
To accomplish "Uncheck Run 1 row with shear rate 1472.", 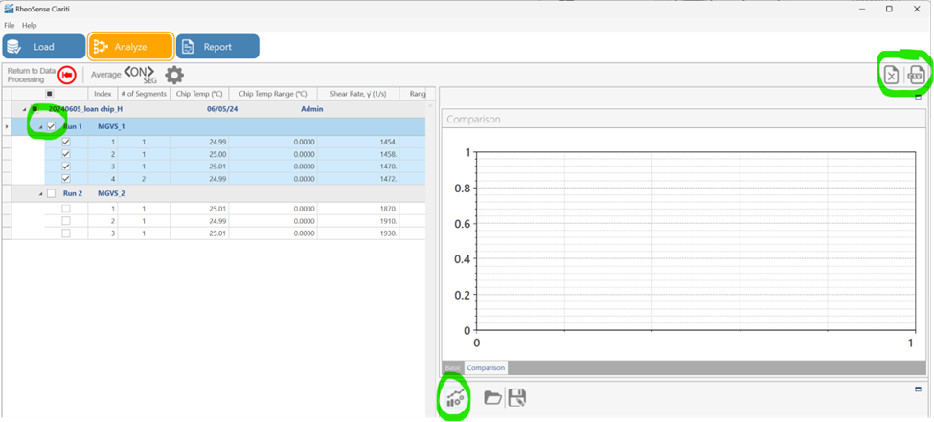I will [x=66, y=179].
